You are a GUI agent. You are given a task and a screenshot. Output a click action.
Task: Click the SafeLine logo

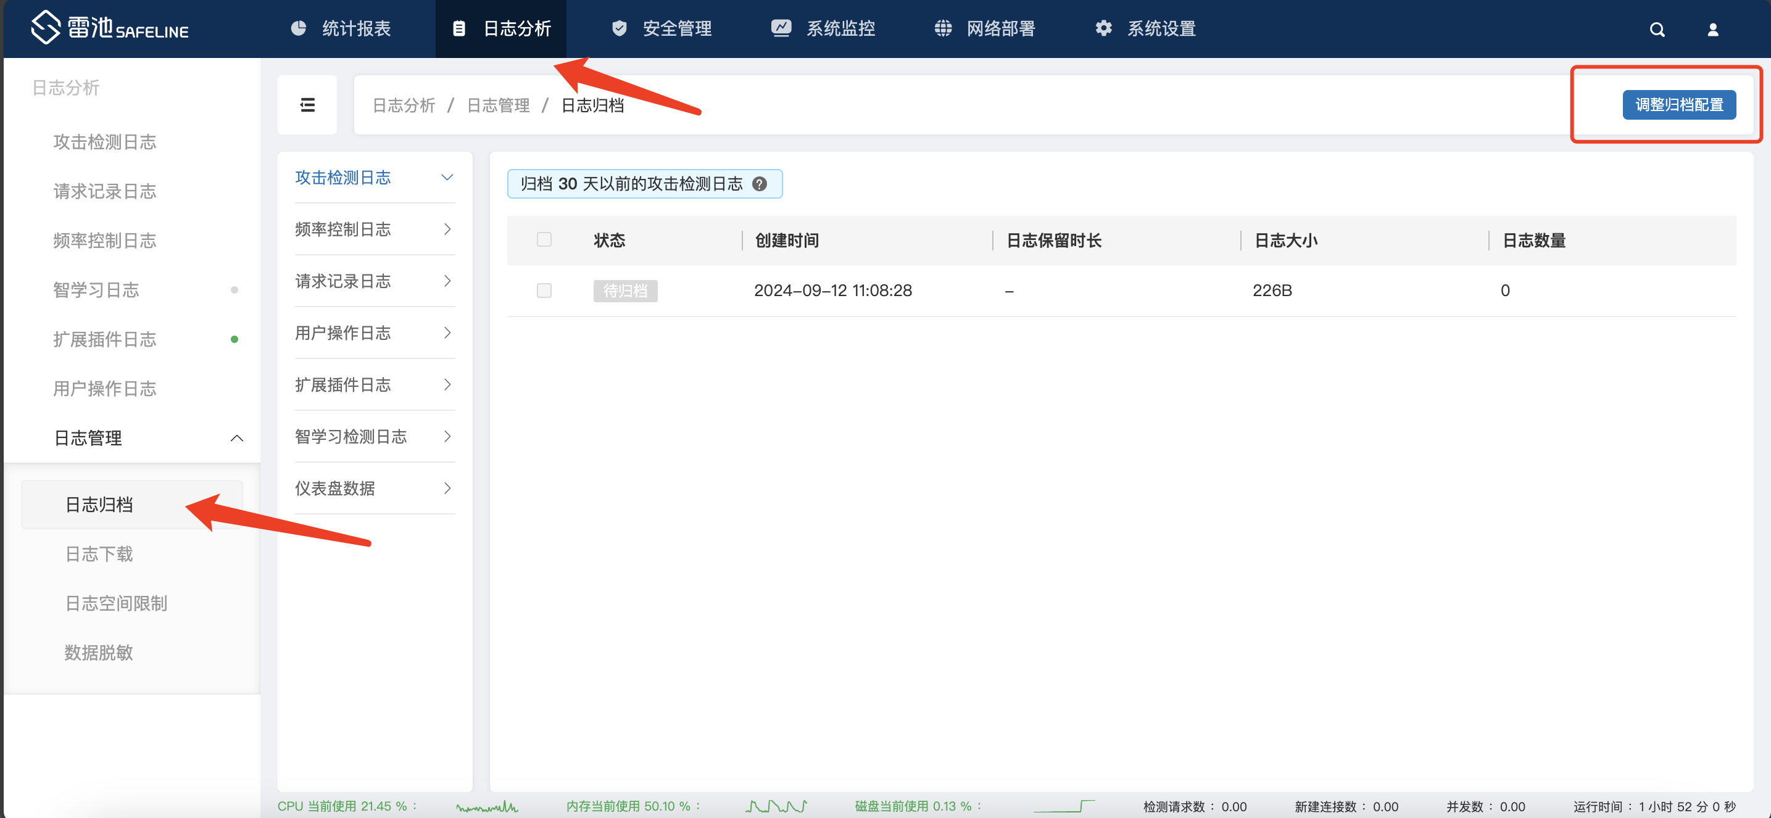[109, 28]
